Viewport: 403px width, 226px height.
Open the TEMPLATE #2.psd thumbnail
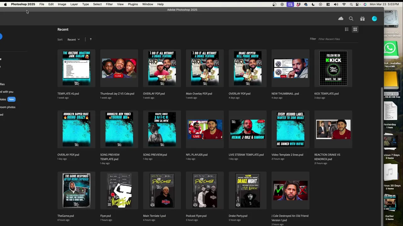(x=76, y=68)
